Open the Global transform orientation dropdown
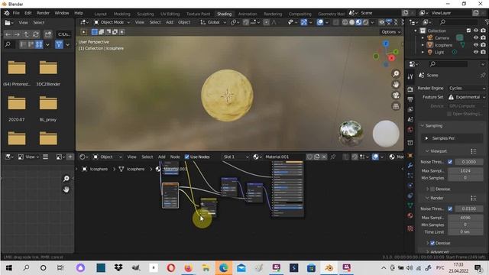This screenshot has width=489, height=275. 213,22
